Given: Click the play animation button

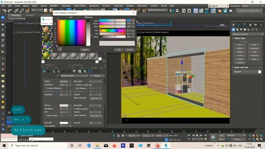Looking at the screenshot, I should pos(197,135).
